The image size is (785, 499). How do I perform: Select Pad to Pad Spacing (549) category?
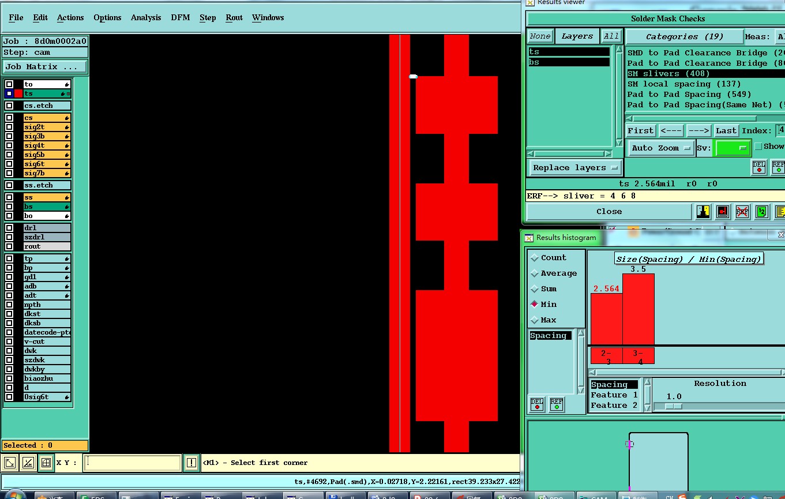point(706,94)
